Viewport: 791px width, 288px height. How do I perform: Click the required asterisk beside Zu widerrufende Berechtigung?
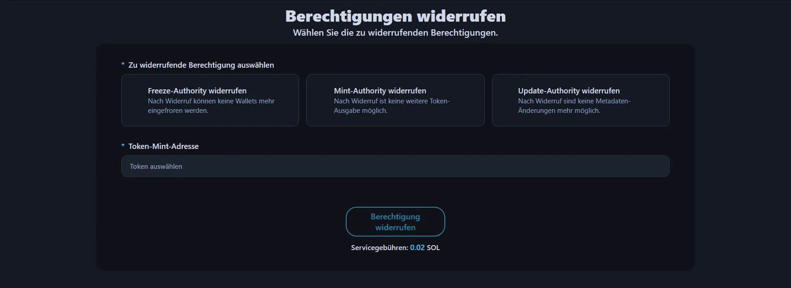(x=123, y=65)
